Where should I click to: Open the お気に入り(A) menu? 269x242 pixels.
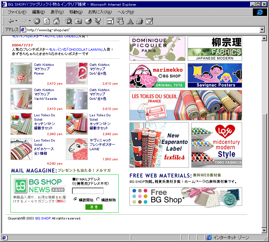[x=100, y=12]
